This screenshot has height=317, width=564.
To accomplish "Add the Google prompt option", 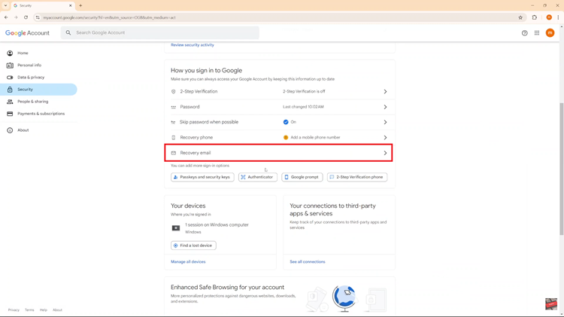I will 302,177.
